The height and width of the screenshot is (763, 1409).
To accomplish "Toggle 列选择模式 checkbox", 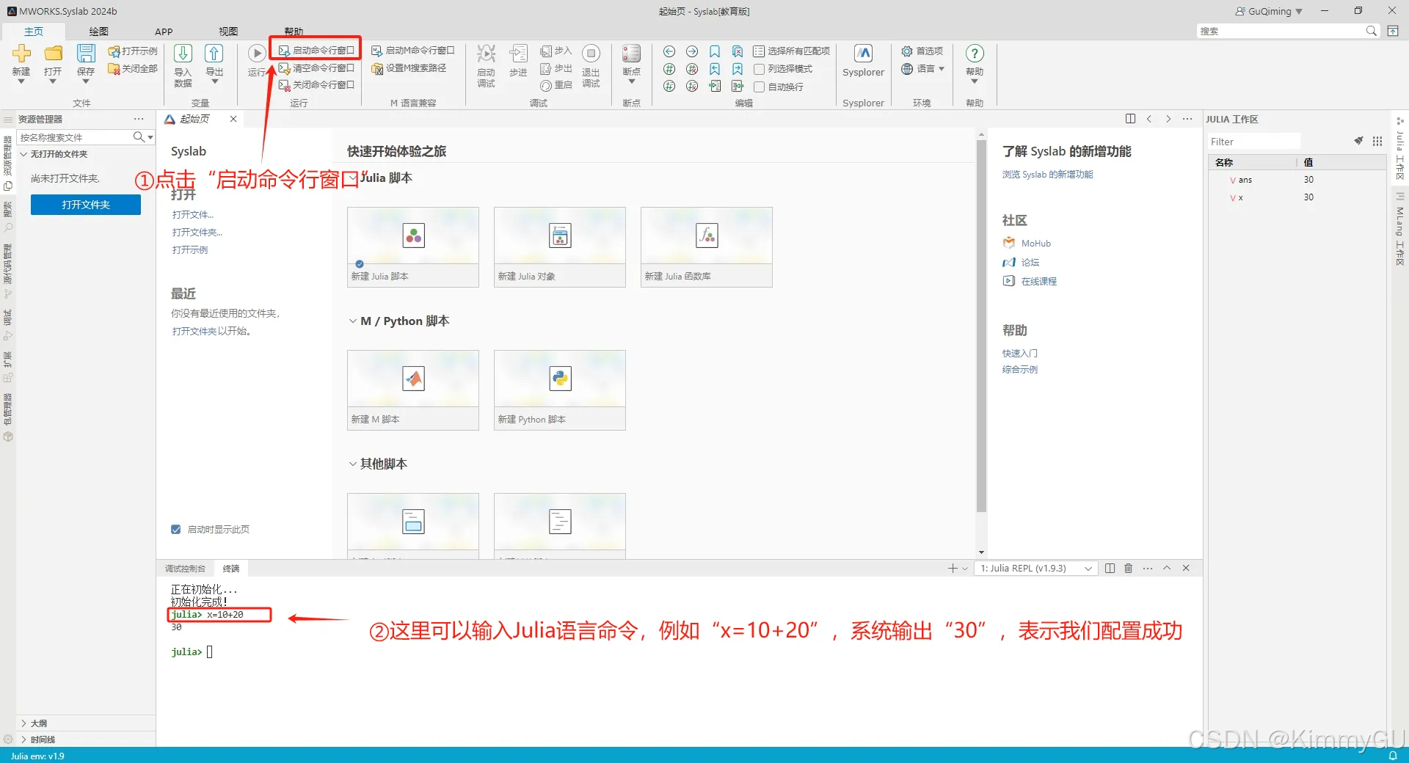I will click(x=760, y=69).
